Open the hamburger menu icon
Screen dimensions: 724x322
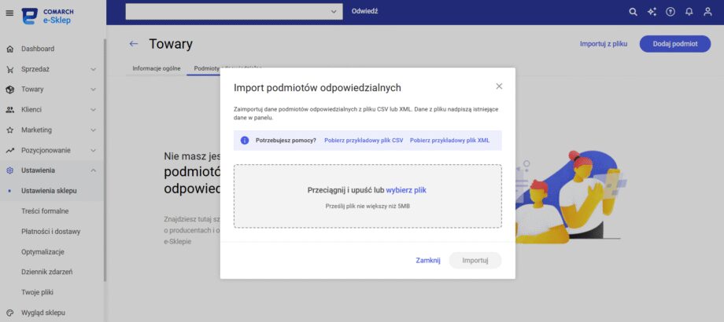9,13
